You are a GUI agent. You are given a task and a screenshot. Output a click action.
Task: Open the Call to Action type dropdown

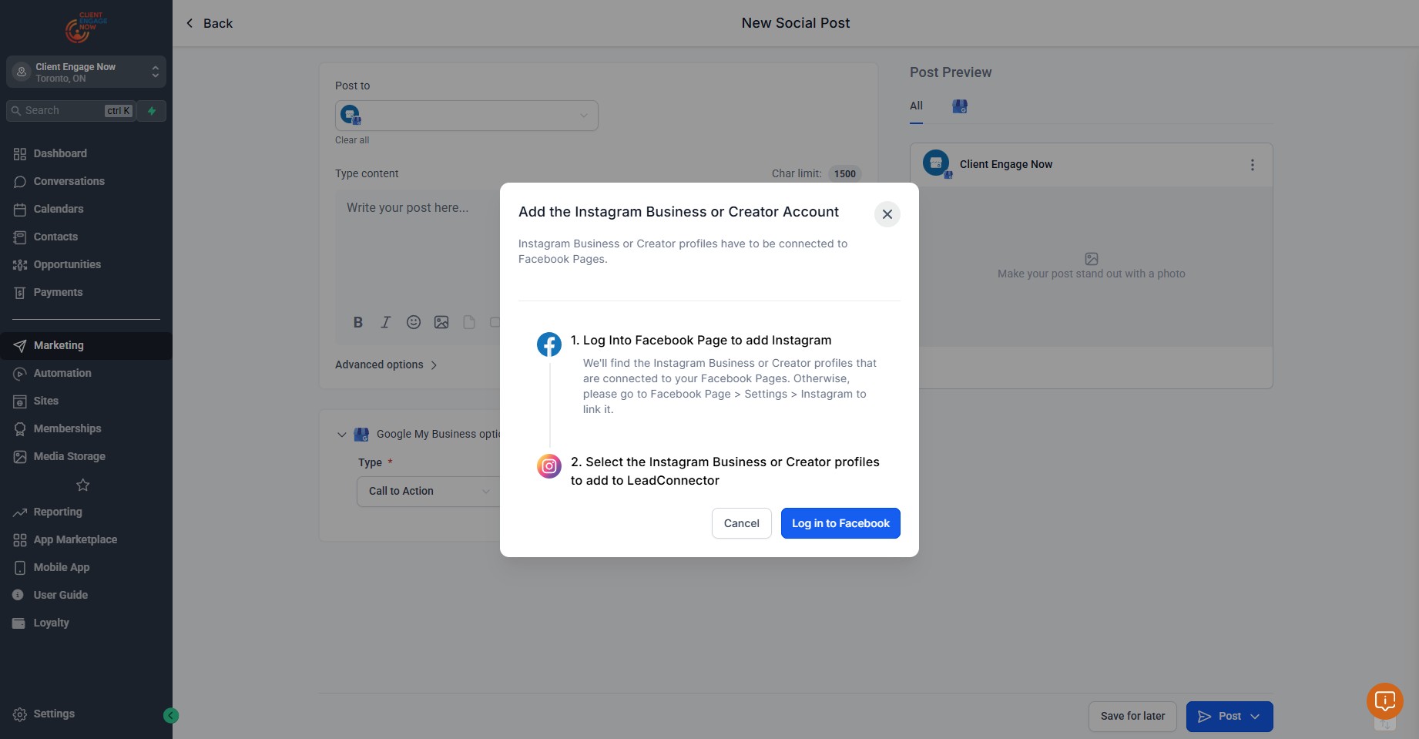pyautogui.click(x=428, y=492)
